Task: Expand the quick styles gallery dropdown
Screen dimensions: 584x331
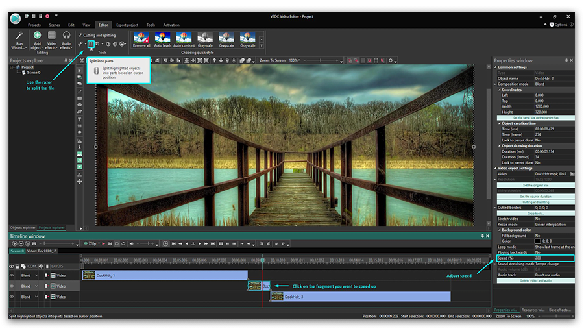Action: pyautogui.click(x=262, y=46)
